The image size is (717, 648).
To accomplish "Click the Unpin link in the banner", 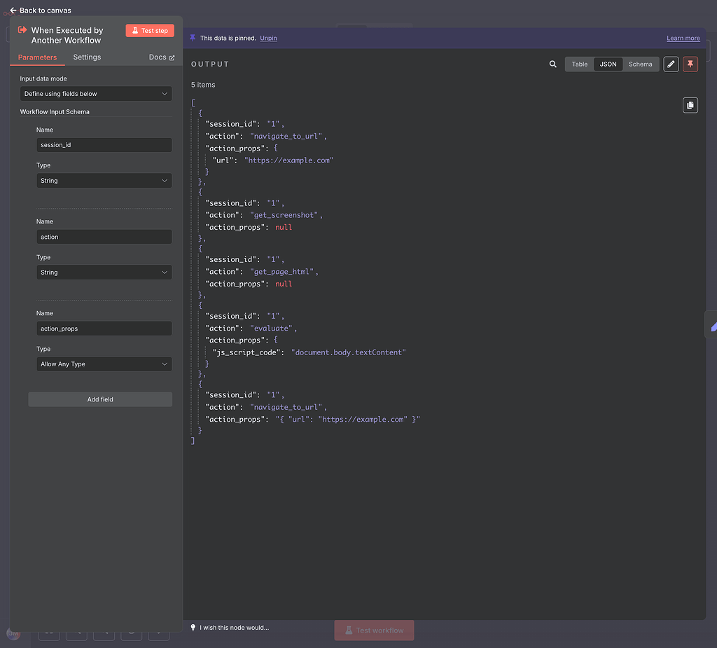I will (268, 38).
